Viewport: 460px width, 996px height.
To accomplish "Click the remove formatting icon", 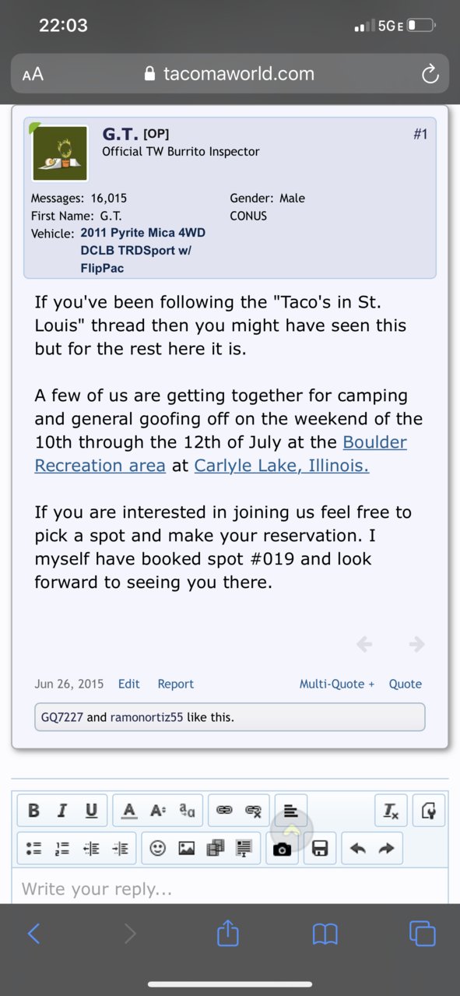I will point(391,811).
